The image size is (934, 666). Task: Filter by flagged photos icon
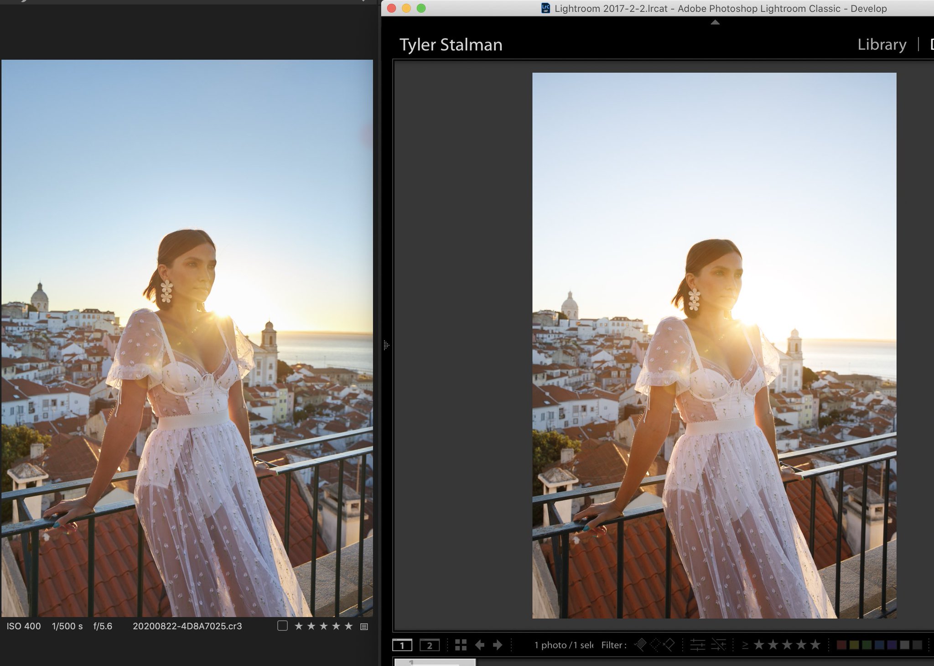pyautogui.click(x=640, y=645)
